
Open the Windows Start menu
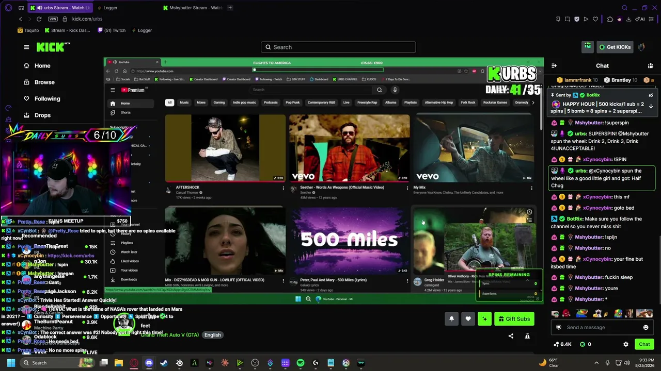11,363
